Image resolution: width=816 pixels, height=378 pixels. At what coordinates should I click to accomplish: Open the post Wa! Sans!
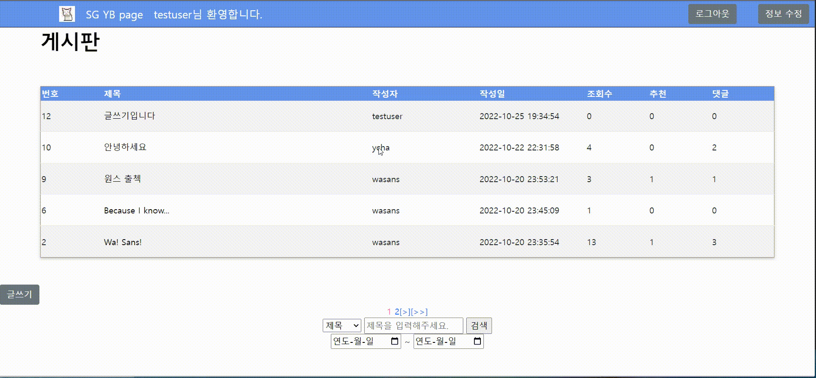[123, 242]
